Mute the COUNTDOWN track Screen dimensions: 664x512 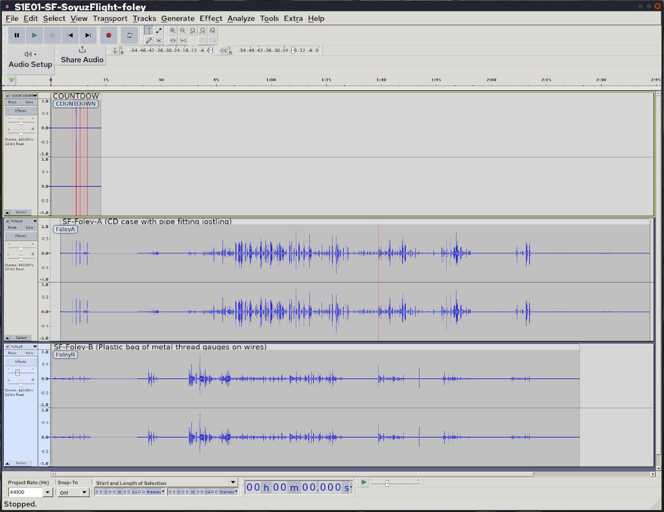point(12,102)
